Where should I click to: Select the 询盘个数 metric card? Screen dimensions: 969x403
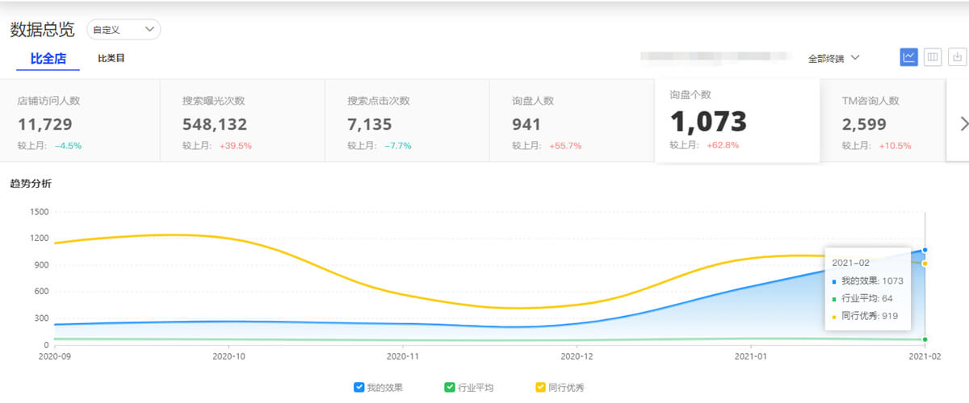pos(736,121)
